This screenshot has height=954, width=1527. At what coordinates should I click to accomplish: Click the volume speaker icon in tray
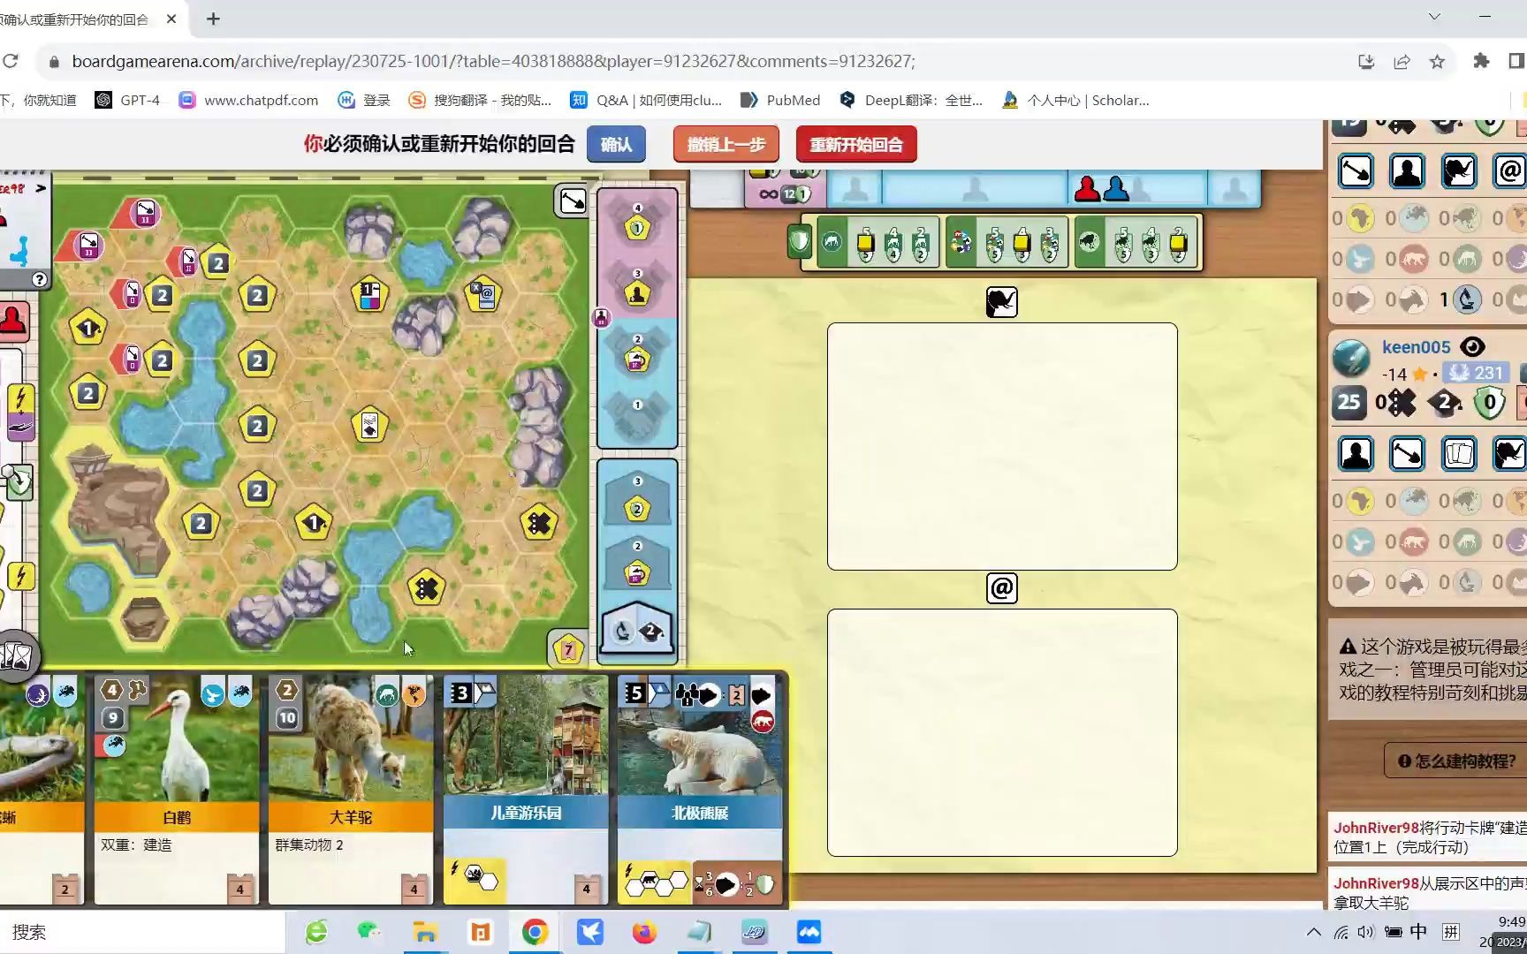[1366, 932]
